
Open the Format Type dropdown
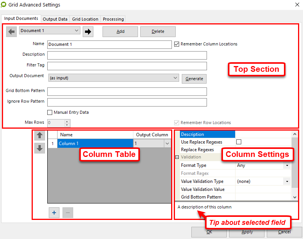pyautogui.click(x=287, y=166)
